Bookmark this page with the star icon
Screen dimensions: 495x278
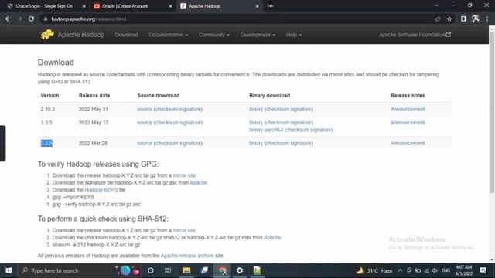pos(449,19)
